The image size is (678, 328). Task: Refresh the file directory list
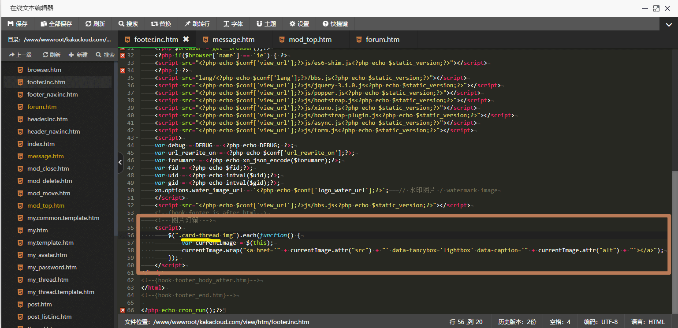52,55
